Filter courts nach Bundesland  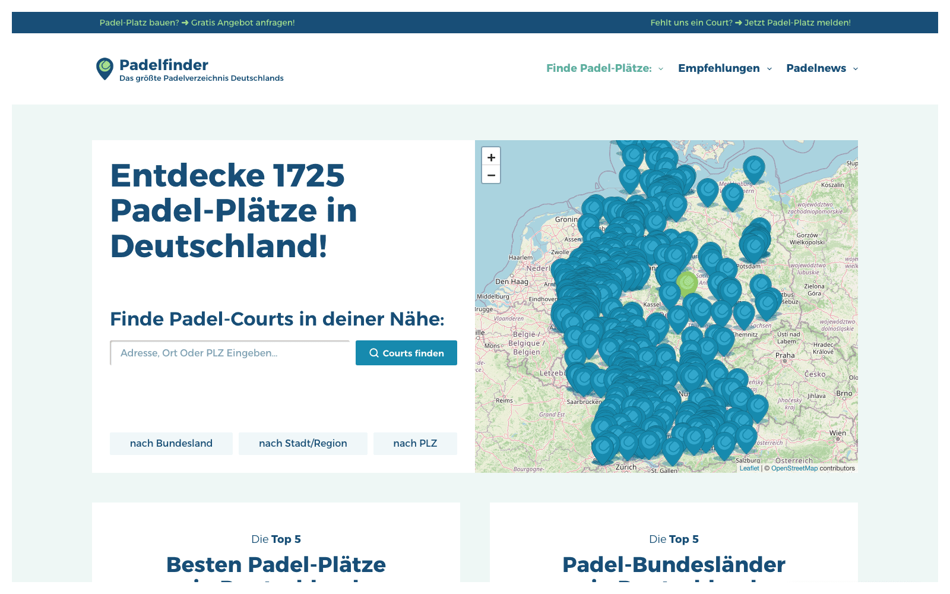click(x=171, y=444)
